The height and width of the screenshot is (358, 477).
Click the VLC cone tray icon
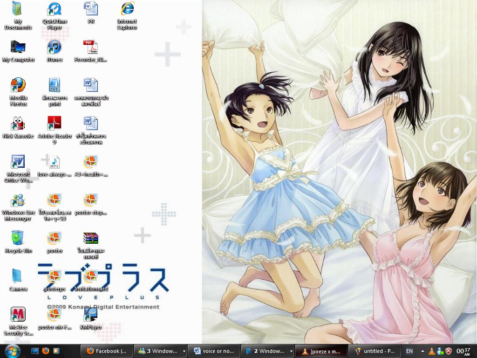point(431,351)
